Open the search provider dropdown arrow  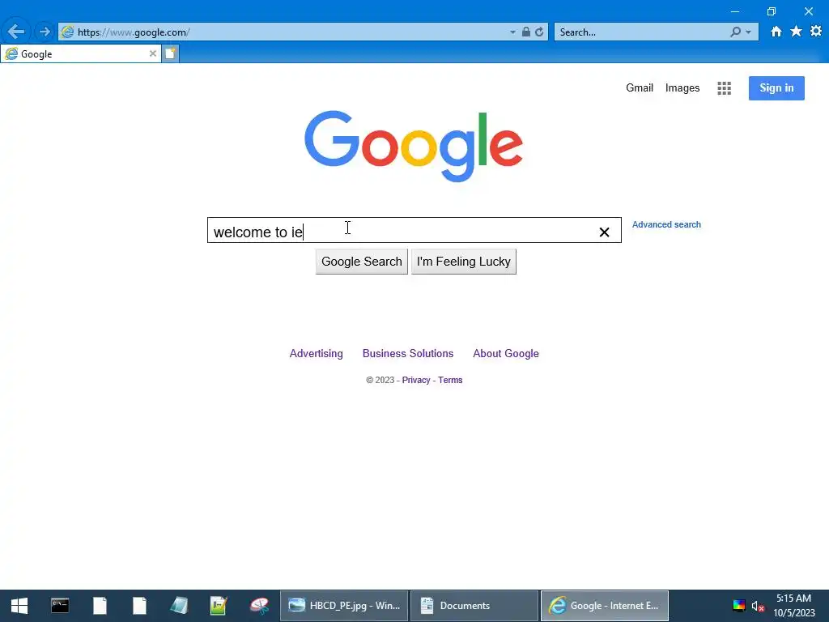[x=748, y=32]
